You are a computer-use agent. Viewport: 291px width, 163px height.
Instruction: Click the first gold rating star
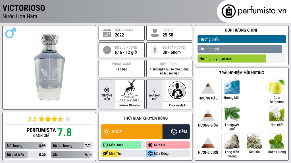pos(41,119)
